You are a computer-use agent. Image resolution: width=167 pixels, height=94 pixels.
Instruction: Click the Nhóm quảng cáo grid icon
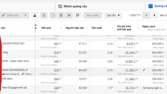click(x=60, y=6)
